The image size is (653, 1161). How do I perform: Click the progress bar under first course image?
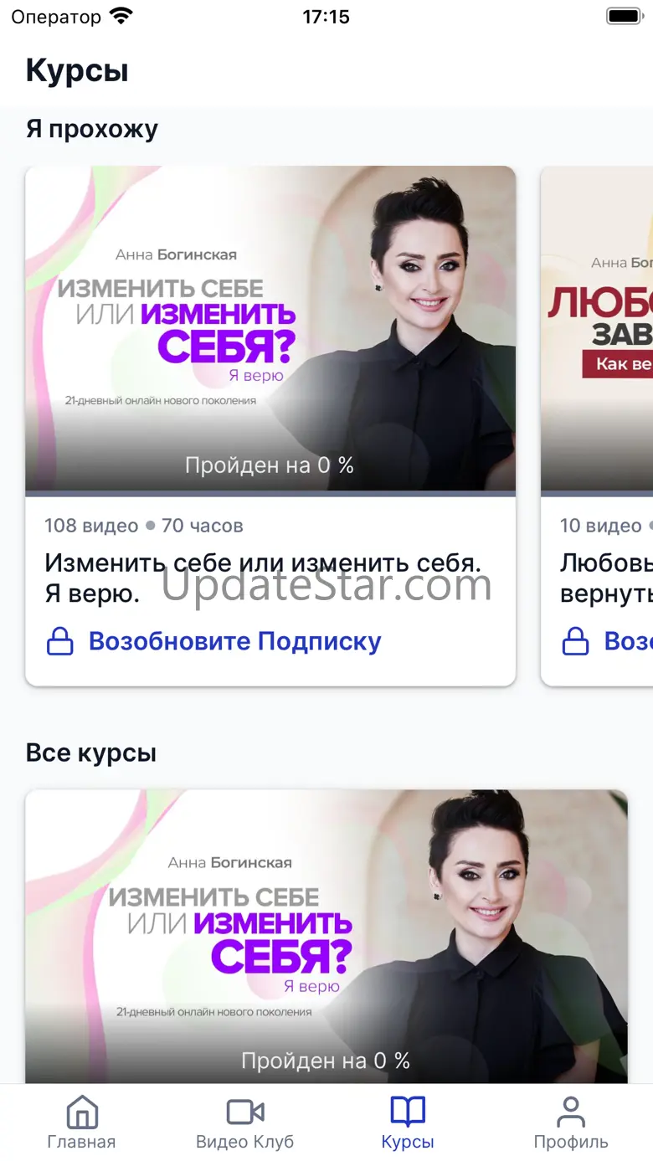(x=270, y=494)
